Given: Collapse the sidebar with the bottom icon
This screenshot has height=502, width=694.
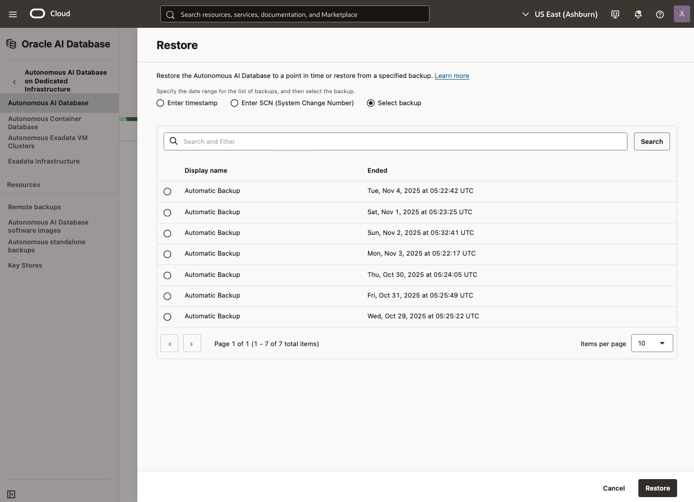Looking at the screenshot, I should click(x=11, y=494).
